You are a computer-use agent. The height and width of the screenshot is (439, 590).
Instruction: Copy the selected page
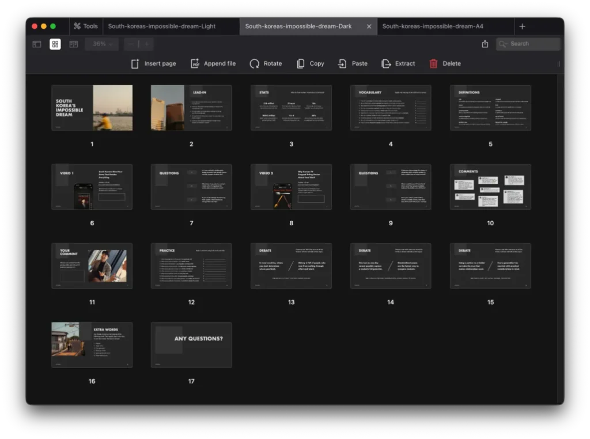point(311,63)
